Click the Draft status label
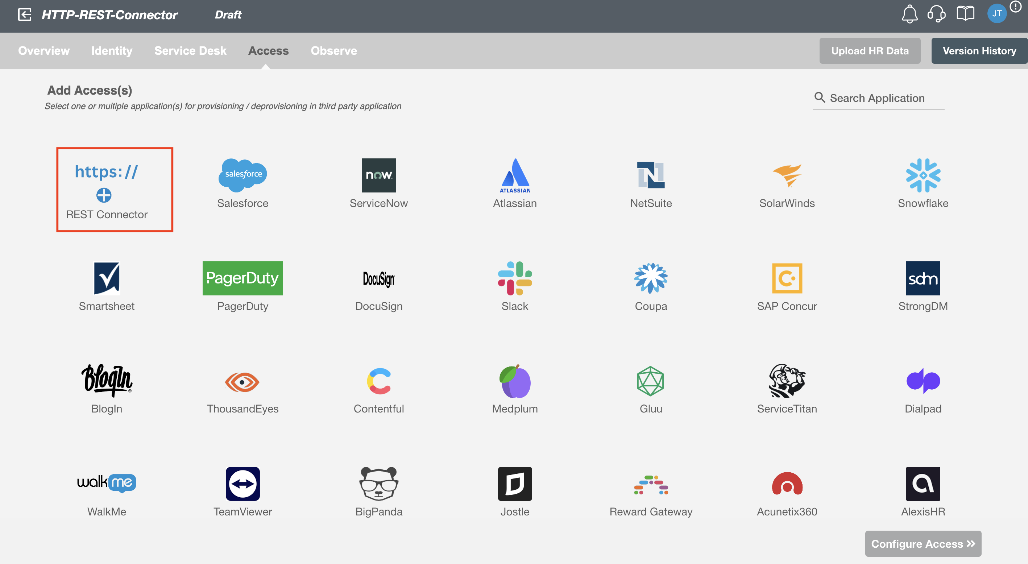This screenshot has height=564, width=1028. 228,15
